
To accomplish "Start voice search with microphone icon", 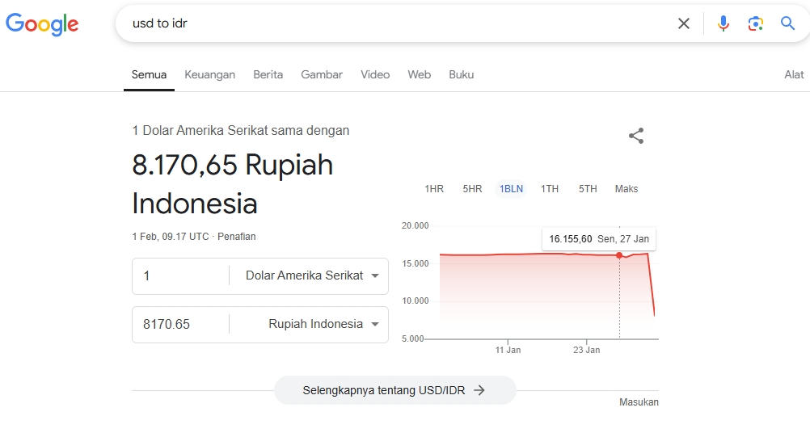I will (724, 23).
